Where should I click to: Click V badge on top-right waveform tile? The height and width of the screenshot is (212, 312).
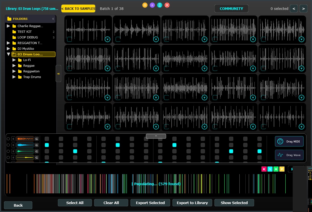(302, 39)
